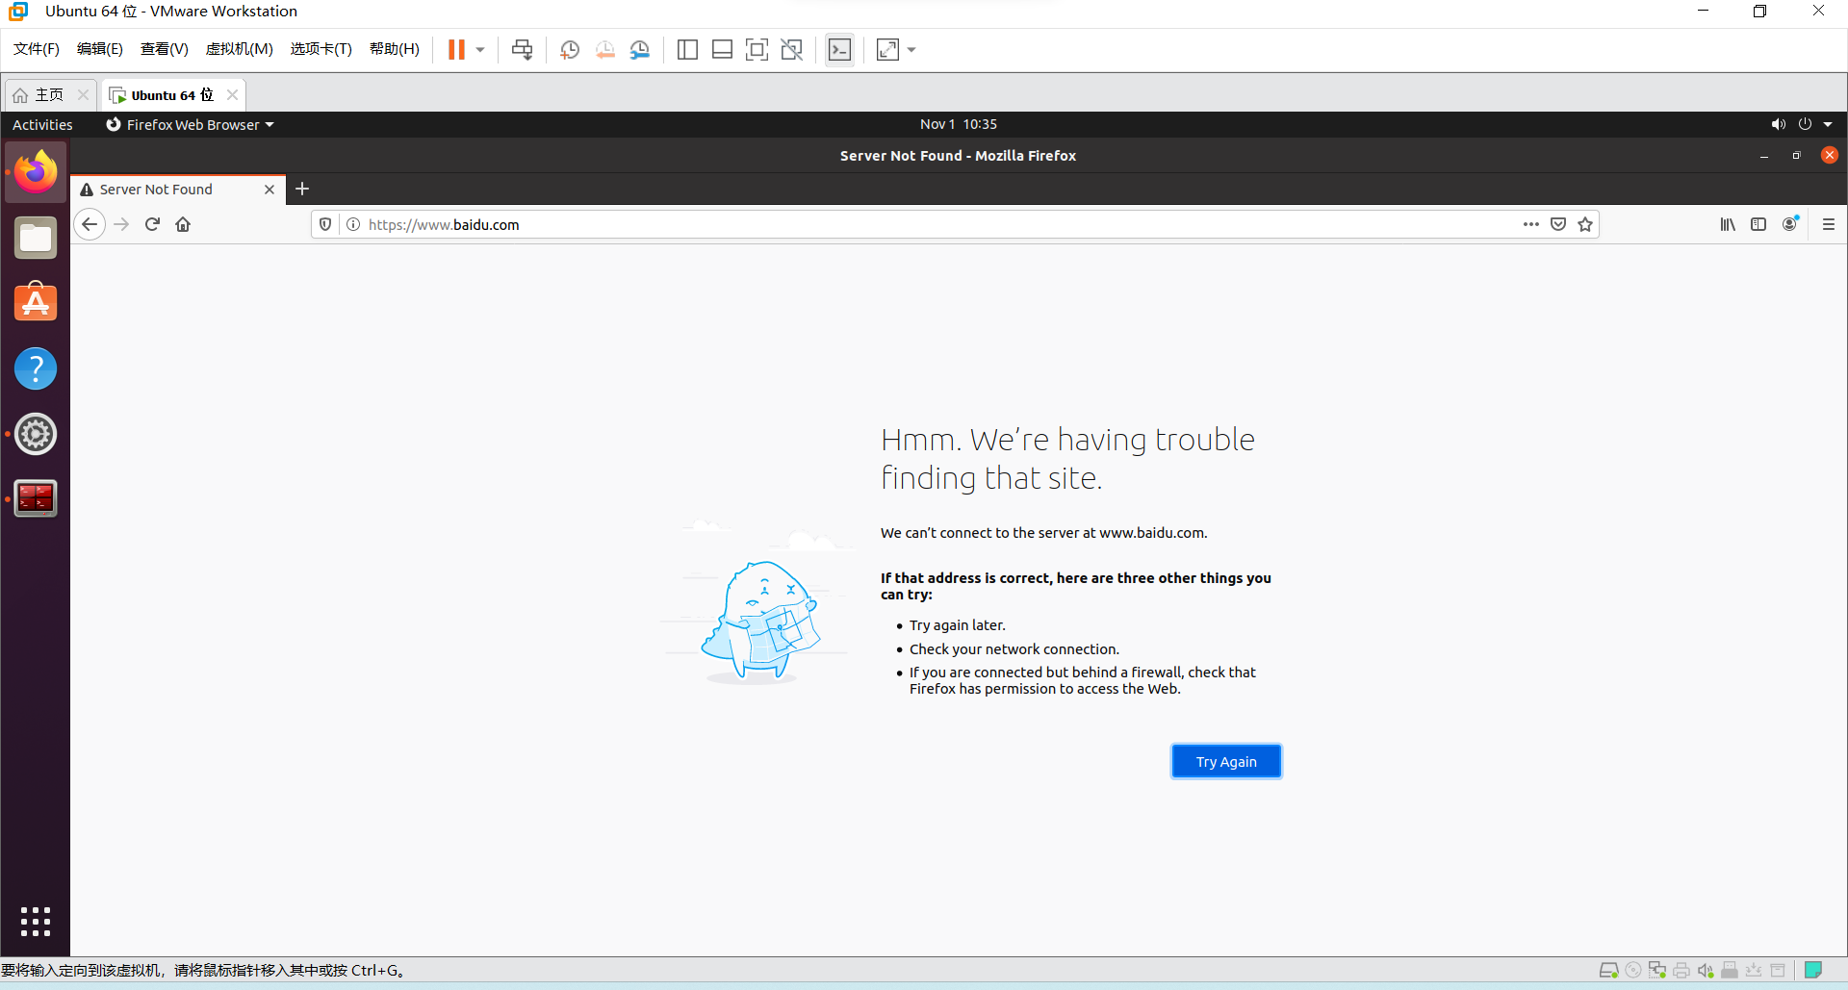1848x990 pixels.
Task: Expand the system power status menu
Action: pos(1814,124)
